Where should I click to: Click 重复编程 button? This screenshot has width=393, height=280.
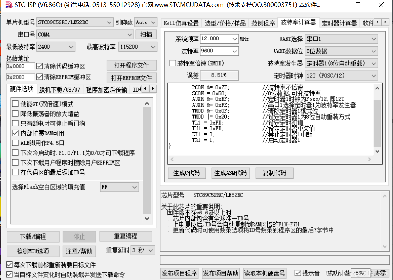pos(126,236)
